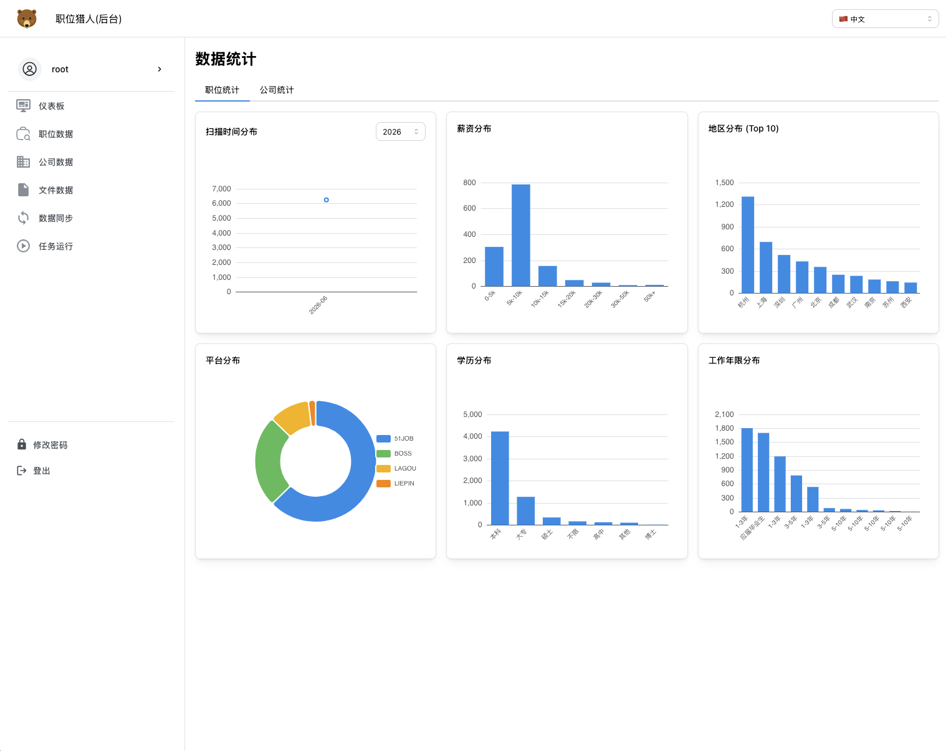The image size is (946, 751).
Task: Switch to the 公司统计 tab
Action: point(277,90)
